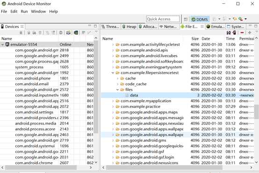259x173 pixels.
Task: Collapse the com.example.filepersistencetest folder
Action: point(113,72)
